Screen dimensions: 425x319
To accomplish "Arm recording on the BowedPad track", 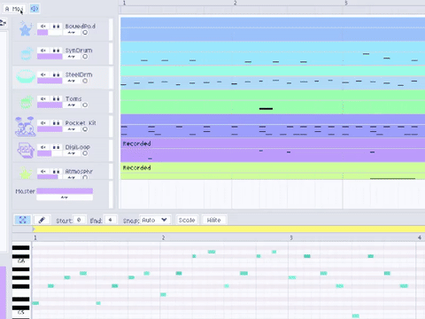I will point(85,33).
